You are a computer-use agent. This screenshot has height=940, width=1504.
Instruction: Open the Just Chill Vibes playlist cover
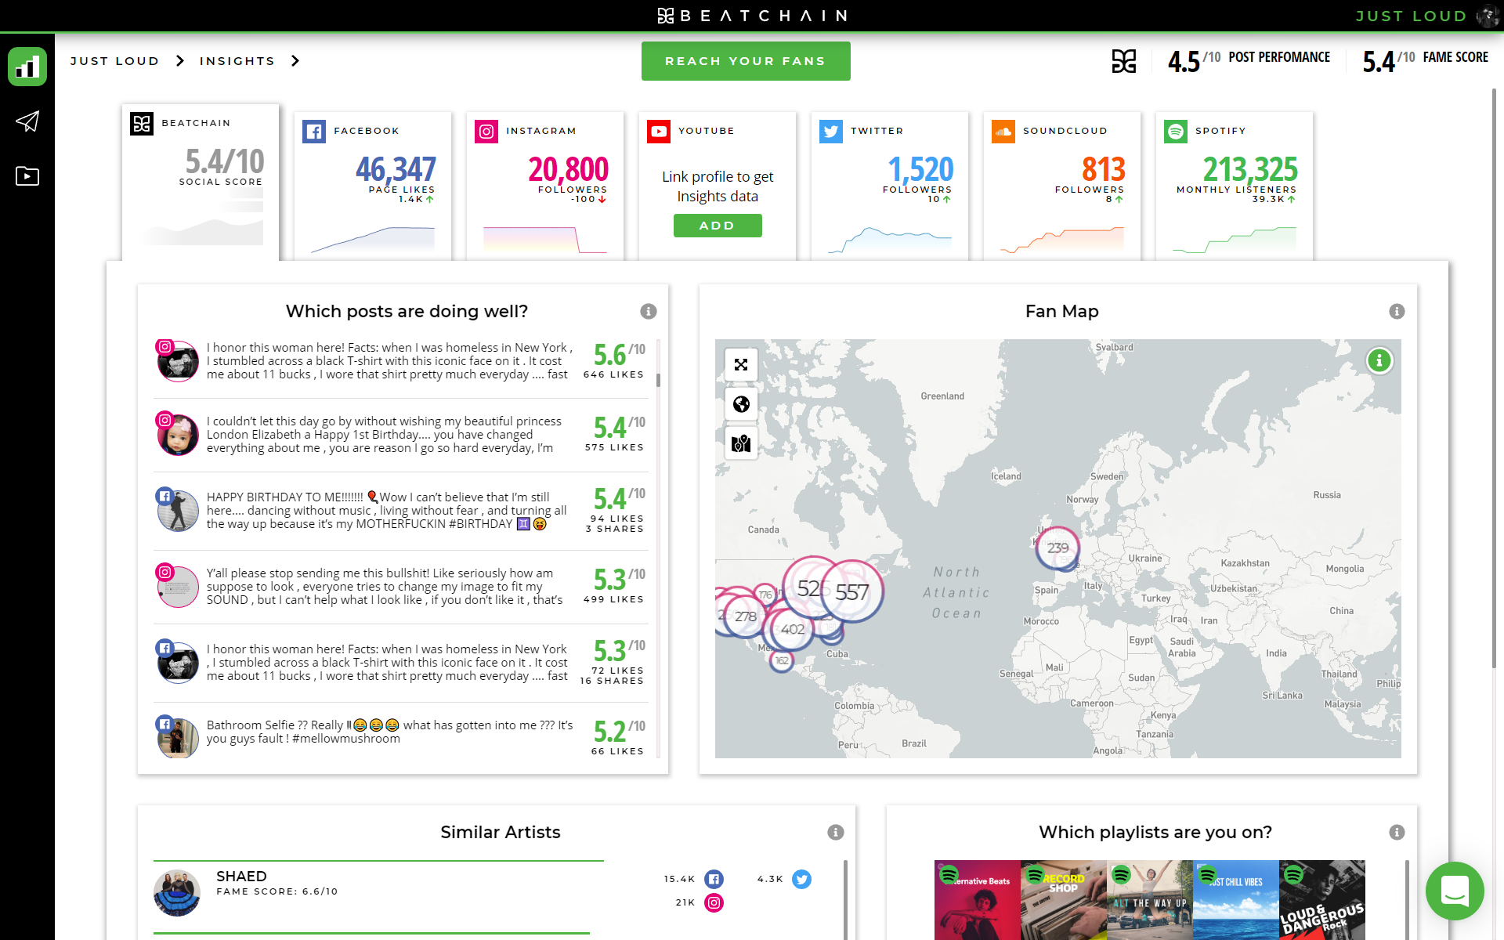1236,900
